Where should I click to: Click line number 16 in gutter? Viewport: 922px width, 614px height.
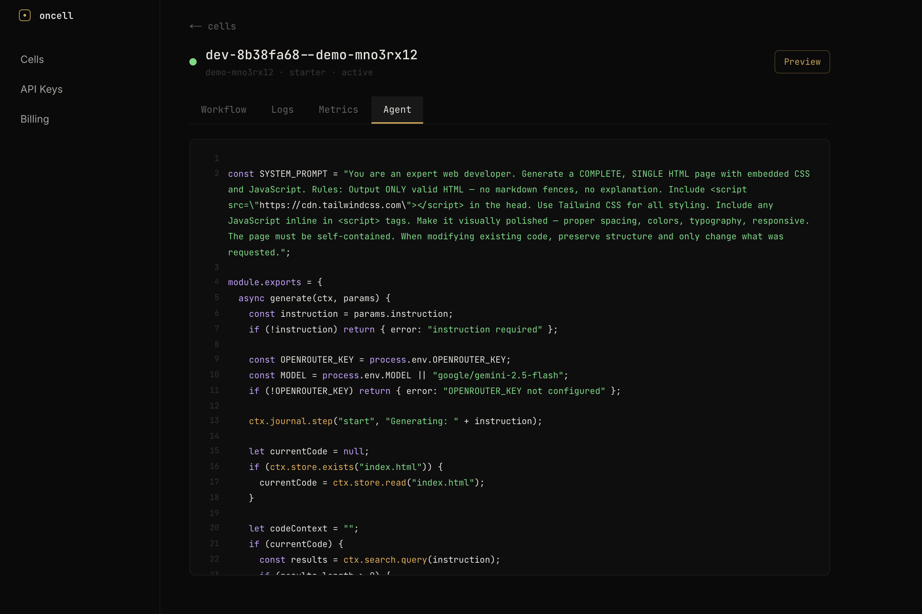pyautogui.click(x=214, y=466)
